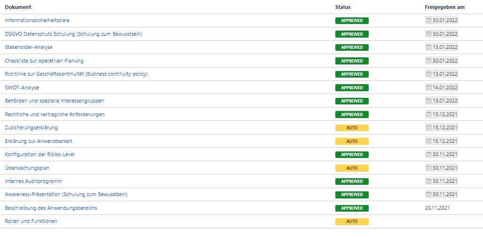Click AUTO status badge for Erklärung zur Anwendbarkeit
Viewport: 483px width, 237px height.
tap(352, 141)
